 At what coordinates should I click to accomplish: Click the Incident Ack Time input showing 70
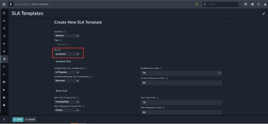click(182, 73)
